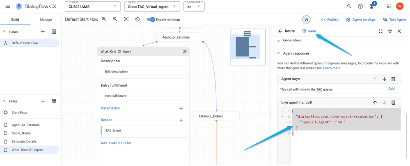Toggle the Enable minimap switch
This screenshot has height=166, width=410.
click(x=151, y=19)
